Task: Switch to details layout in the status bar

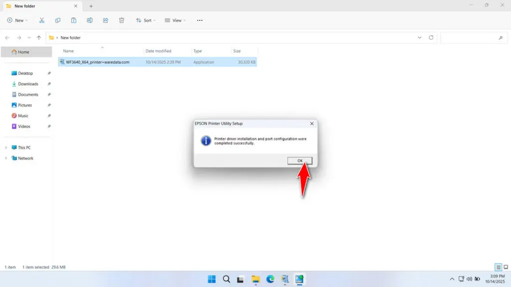Action: pos(498,267)
